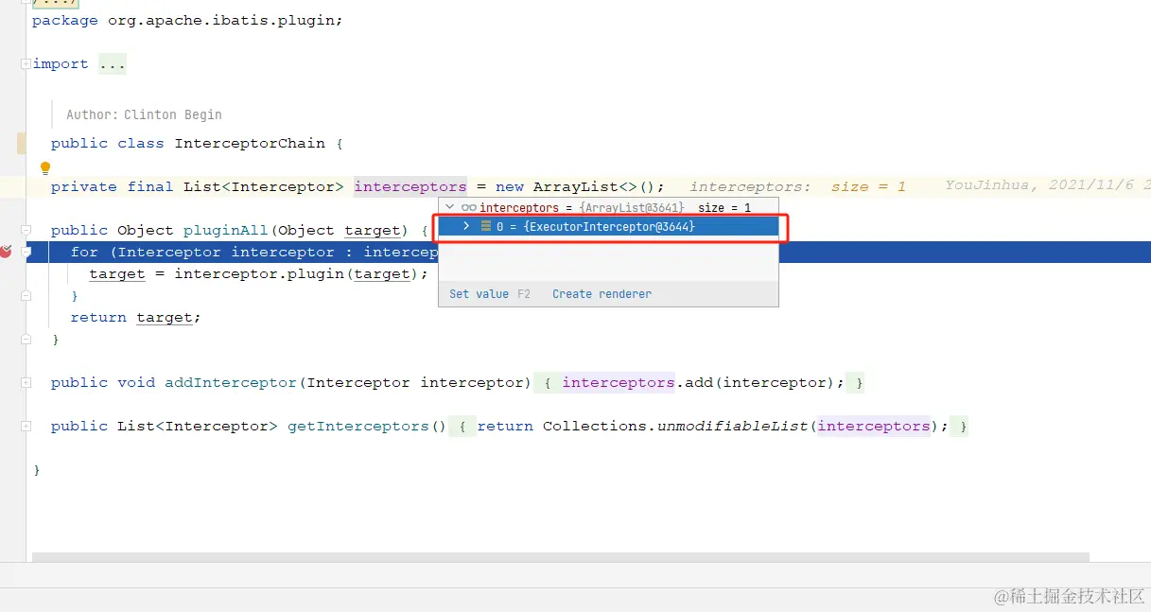The width and height of the screenshot is (1151, 612).
Task: Click the InterceptorChain class name
Action: 250,143
